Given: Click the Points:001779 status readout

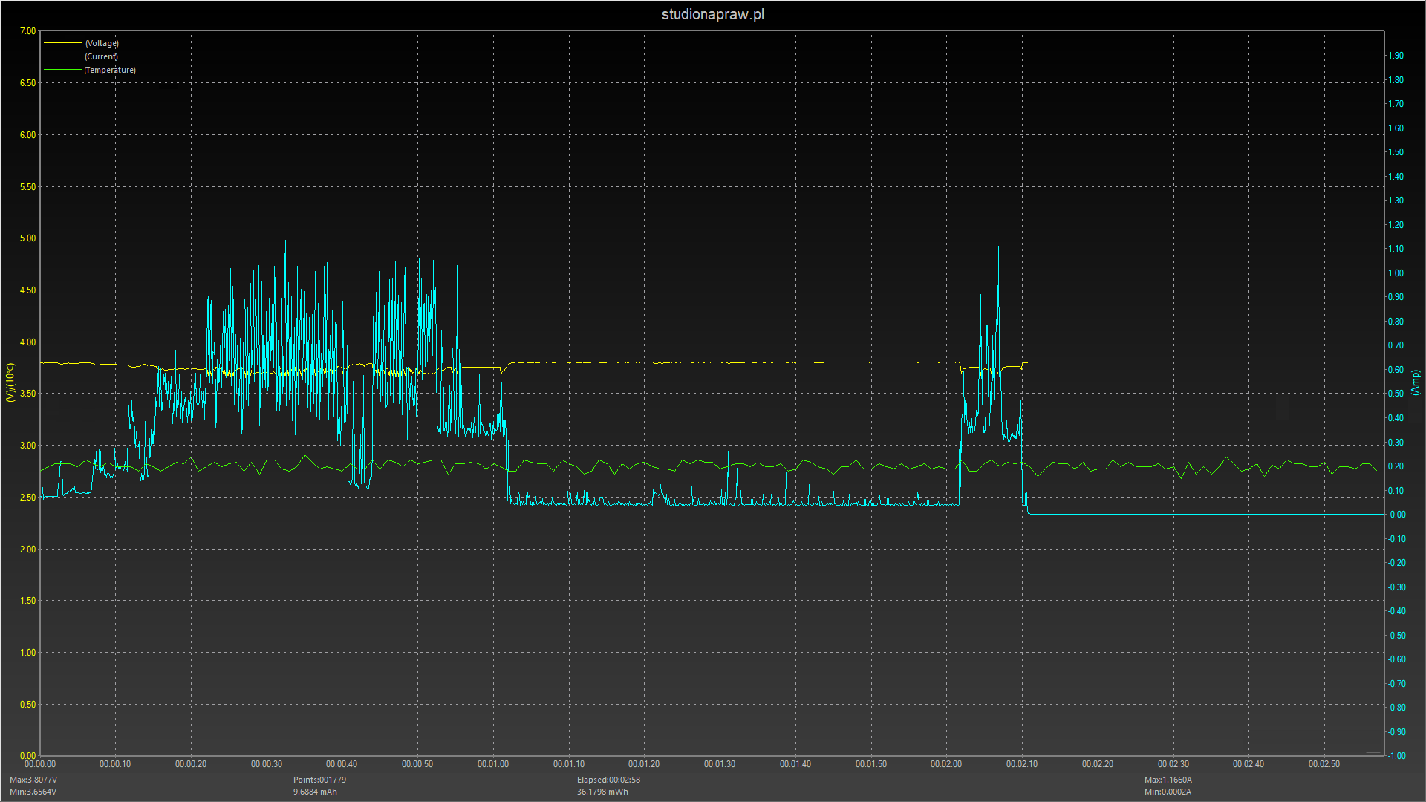Looking at the screenshot, I should [319, 780].
